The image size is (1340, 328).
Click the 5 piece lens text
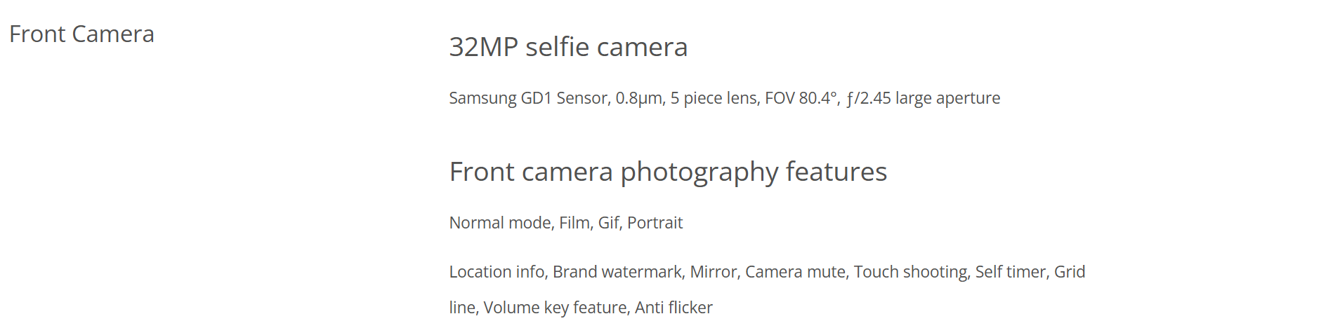tap(714, 98)
